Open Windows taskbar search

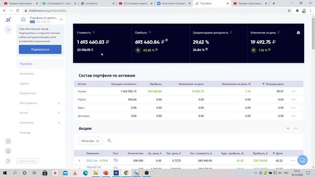pyautogui.click(x=15, y=173)
